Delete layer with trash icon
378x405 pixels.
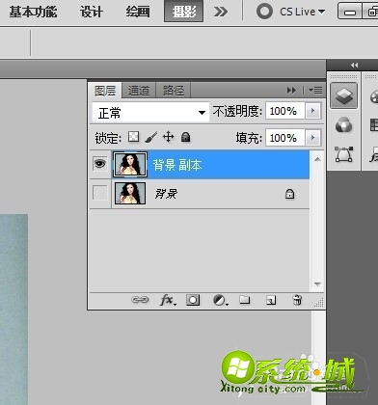297,300
